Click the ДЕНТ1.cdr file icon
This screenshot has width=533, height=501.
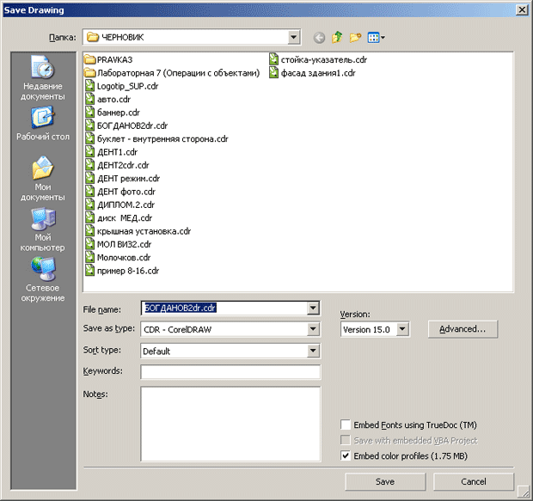point(89,151)
